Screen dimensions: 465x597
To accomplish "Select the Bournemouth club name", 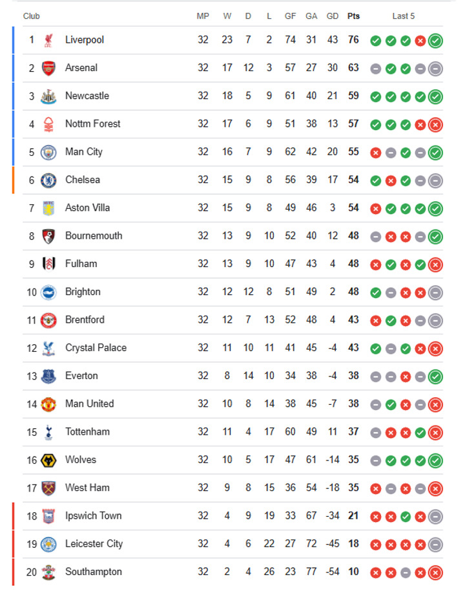I will click(93, 235).
